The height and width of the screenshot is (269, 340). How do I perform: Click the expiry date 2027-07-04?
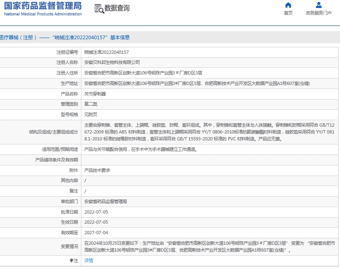[x=96, y=233]
